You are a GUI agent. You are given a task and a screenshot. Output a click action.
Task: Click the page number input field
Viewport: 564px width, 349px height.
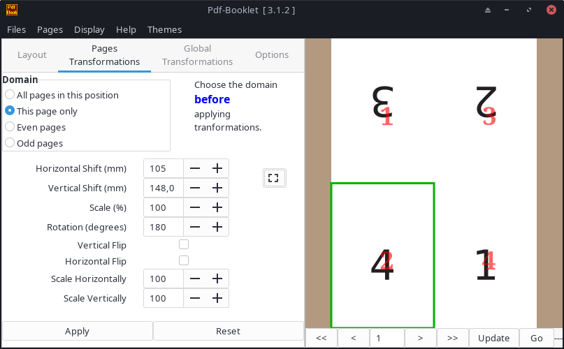[x=386, y=338]
